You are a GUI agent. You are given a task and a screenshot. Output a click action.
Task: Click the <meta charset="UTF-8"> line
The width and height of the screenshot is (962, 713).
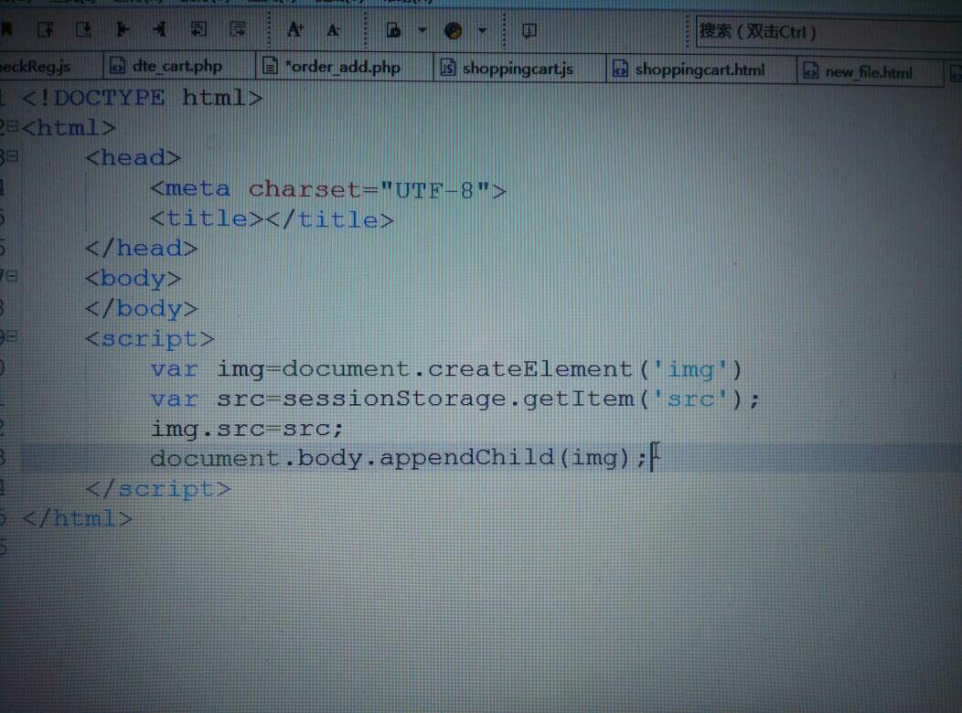click(x=328, y=189)
